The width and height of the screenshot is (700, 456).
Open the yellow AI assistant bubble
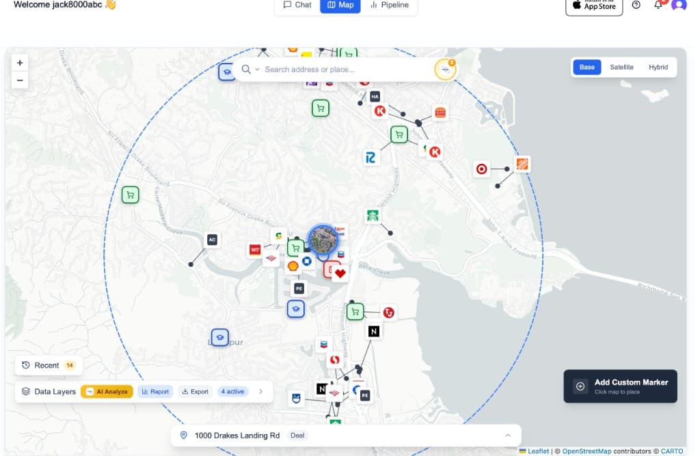point(445,70)
